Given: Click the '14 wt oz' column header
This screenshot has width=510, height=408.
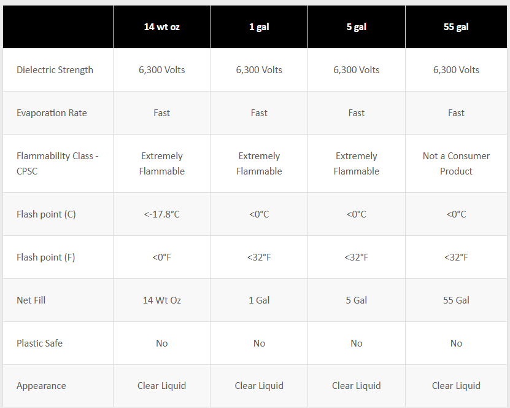Looking at the screenshot, I should pyautogui.click(x=161, y=27).
